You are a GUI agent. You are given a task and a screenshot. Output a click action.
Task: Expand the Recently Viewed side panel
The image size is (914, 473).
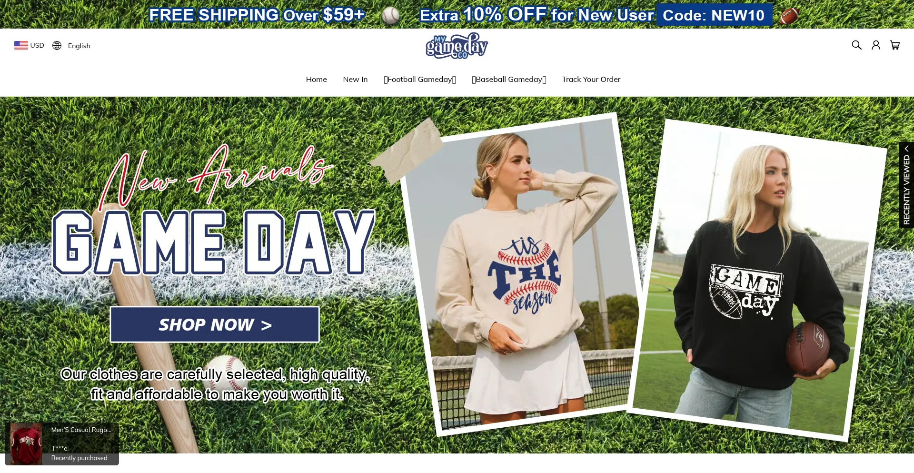point(906,185)
